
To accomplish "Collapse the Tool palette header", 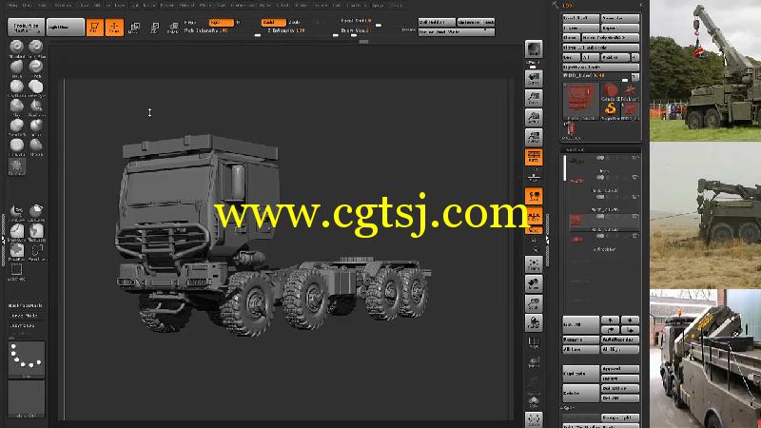I will (568, 6).
